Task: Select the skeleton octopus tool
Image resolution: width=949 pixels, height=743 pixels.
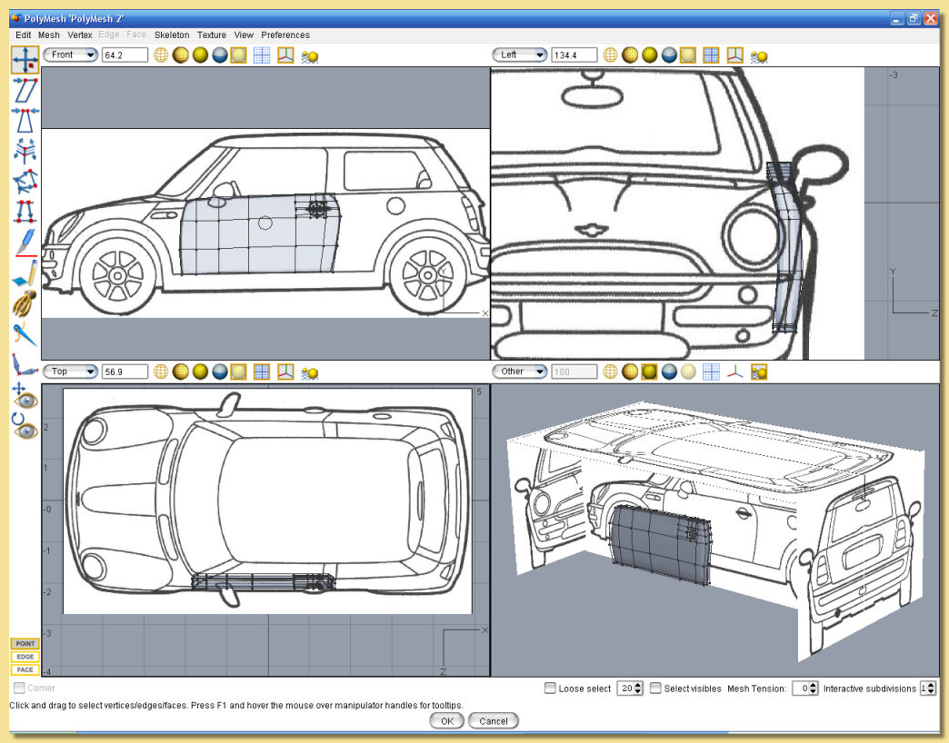Action: coord(25,302)
